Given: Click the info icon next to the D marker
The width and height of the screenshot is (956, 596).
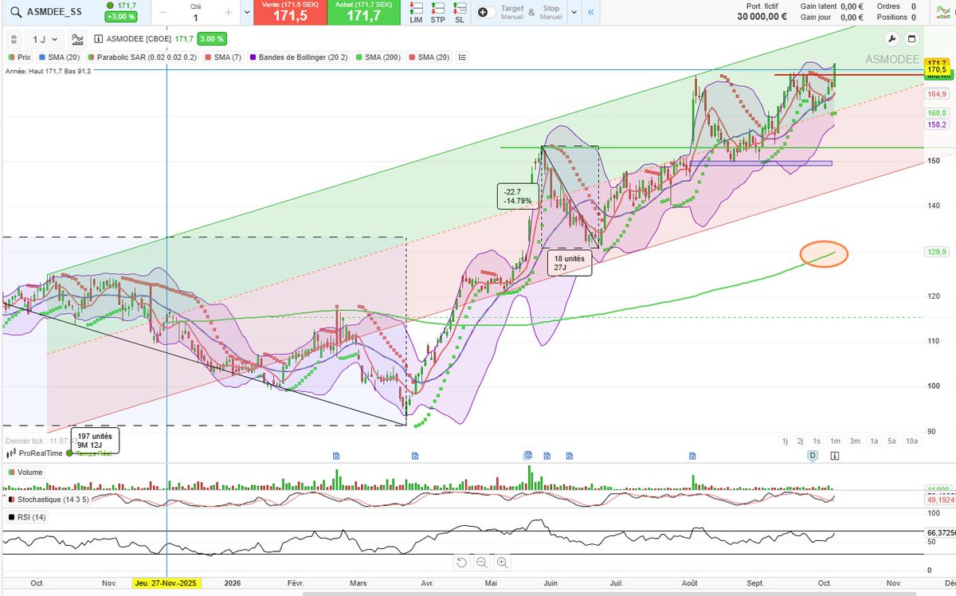Looking at the screenshot, I should pos(834,456).
